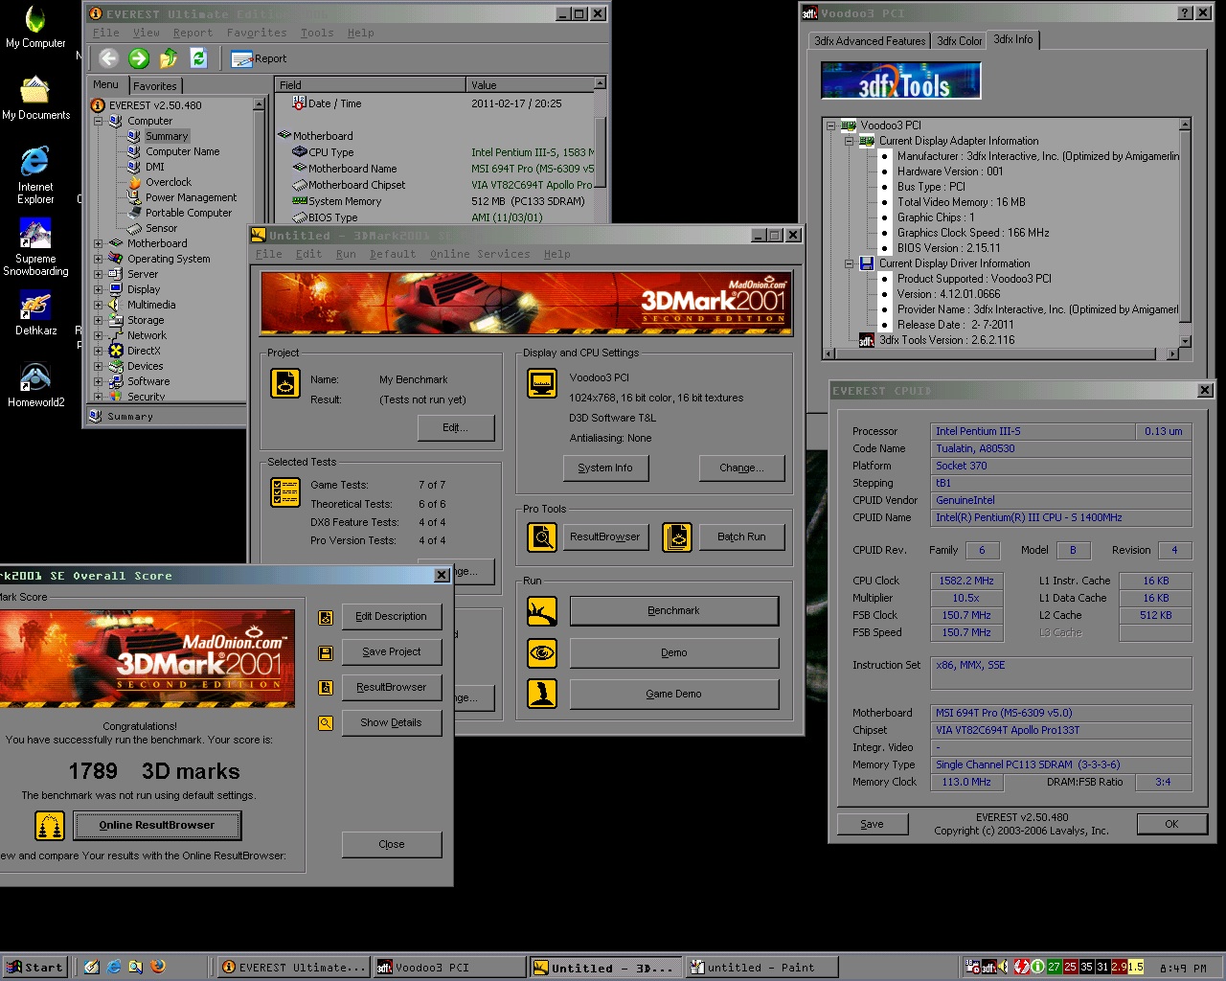
Task: Click the Edit Description icon in score dialog
Action: coord(326,617)
